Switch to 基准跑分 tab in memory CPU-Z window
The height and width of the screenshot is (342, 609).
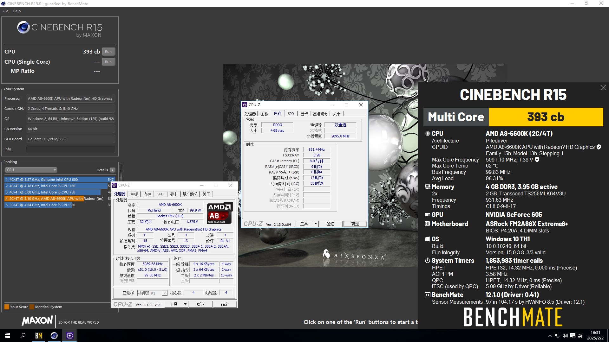pos(320,114)
